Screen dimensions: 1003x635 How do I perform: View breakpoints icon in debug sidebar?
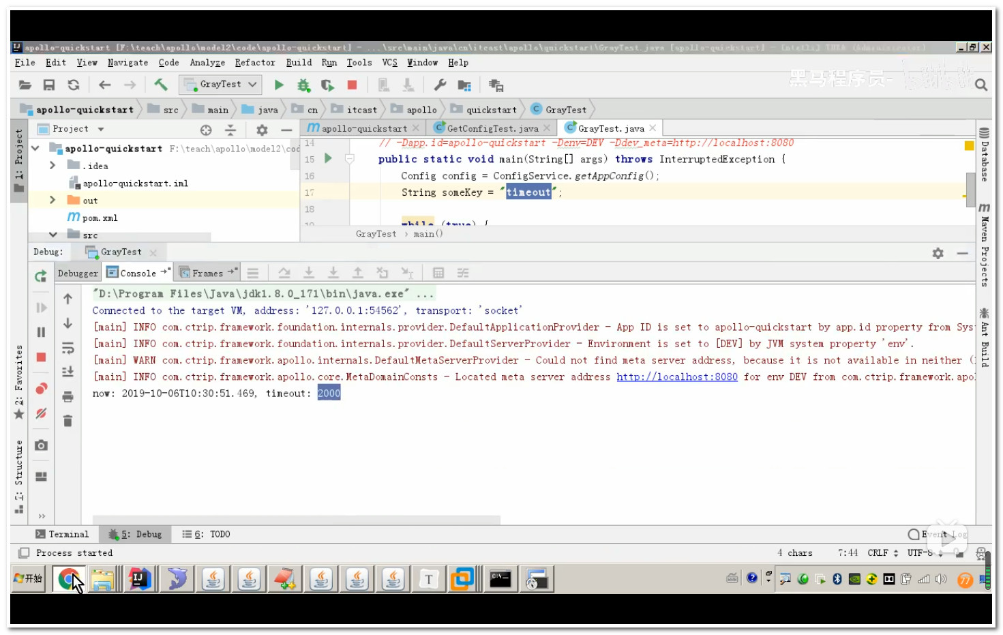click(41, 388)
